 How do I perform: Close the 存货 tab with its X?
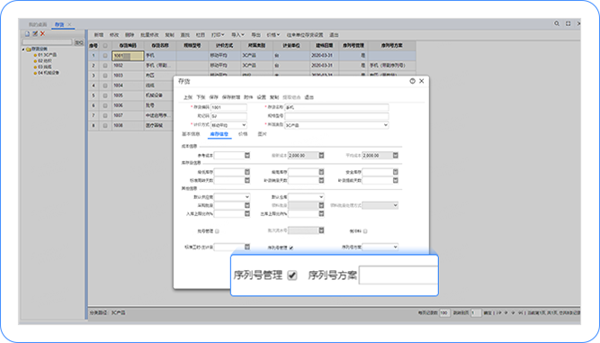pyautogui.click(x=69, y=24)
